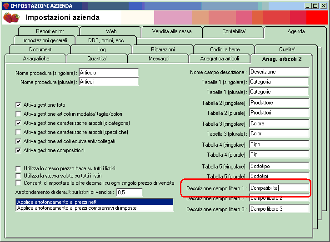Close the Impostazioni Azienda window
Image resolution: width=330 pixels, height=242 pixels.
tap(323, 6)
